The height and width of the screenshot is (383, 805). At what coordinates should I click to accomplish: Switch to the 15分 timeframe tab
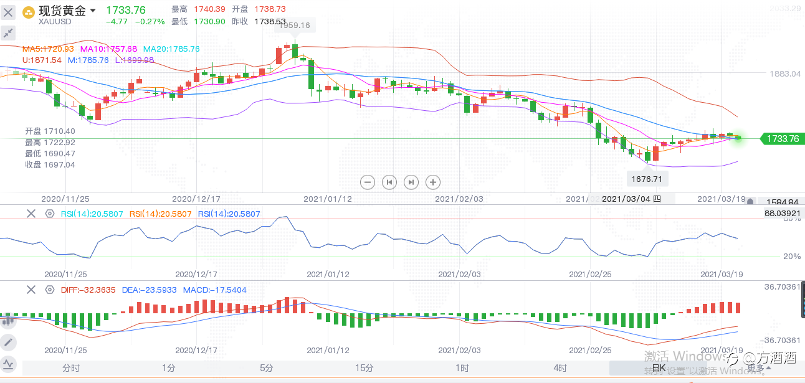364,368
